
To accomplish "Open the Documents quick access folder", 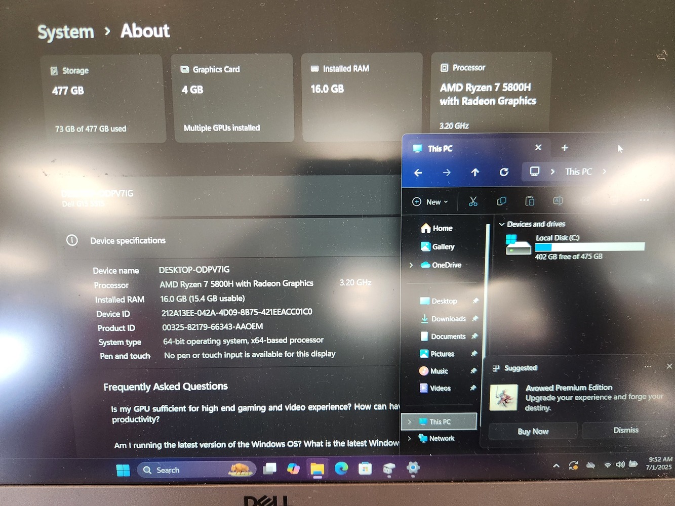I will point(443,336).
